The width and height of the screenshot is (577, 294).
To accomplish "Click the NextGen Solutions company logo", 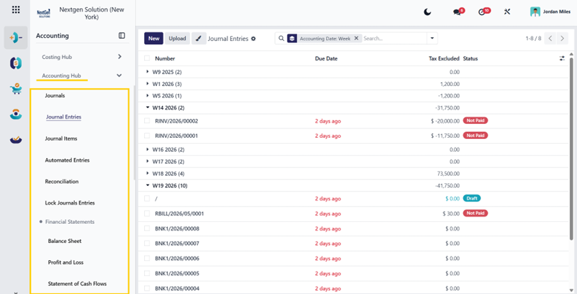I will [44, 13].
